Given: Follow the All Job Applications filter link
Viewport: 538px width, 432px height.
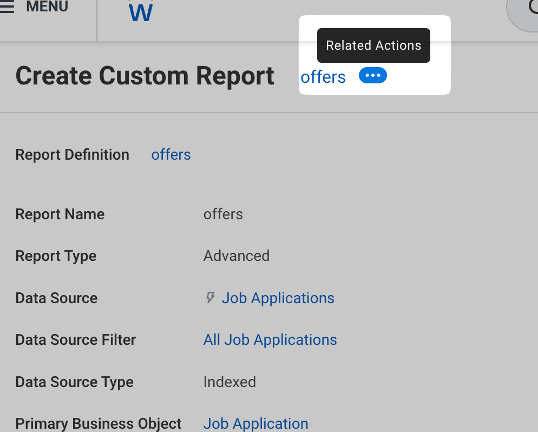Looking at the screenshot, I should 270,340.
